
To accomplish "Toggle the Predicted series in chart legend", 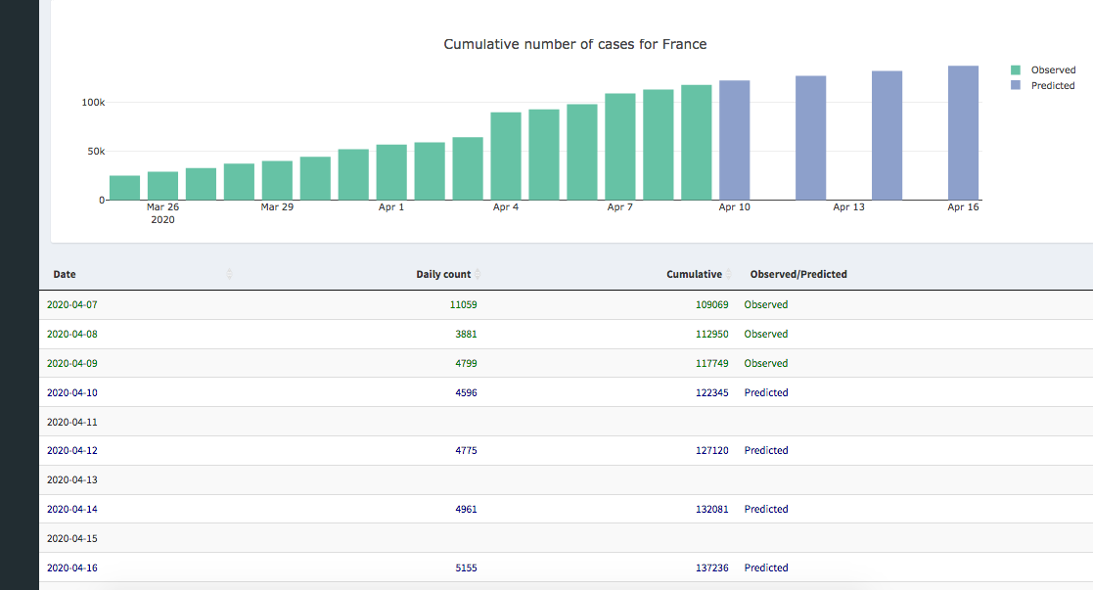I will [x=1053, y=86].
